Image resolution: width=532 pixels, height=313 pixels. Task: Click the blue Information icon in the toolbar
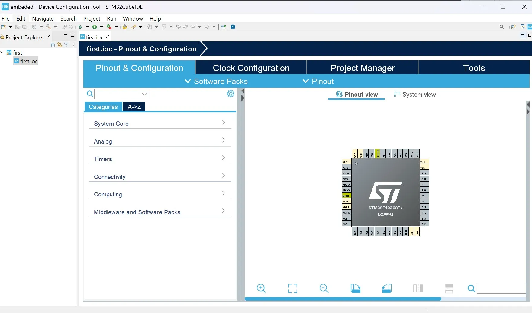pyautogui.click(x=233, y=27)
